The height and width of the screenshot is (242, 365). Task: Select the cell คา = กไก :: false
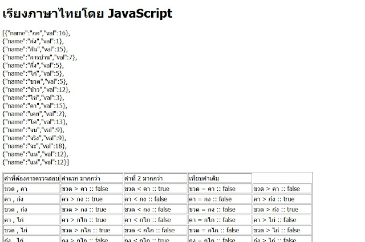220,220
